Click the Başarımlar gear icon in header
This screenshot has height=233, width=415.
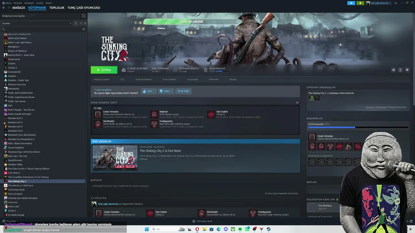point(206,70)
